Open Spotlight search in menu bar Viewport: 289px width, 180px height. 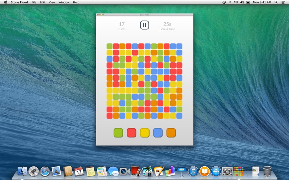[x=277, y=2]
